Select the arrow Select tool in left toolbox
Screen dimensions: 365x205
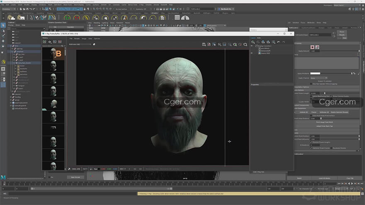click(3, 25)
